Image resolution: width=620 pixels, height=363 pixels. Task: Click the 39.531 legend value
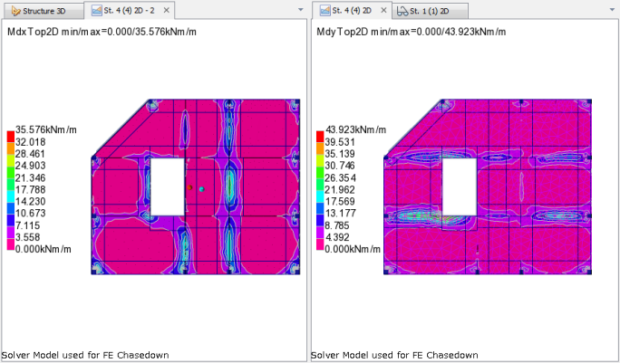coord(340,142)
